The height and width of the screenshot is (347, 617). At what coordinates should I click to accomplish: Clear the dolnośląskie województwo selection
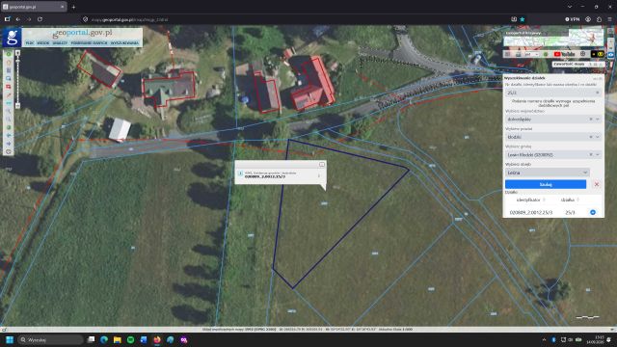pyautogui.click(x=591, y=119)
